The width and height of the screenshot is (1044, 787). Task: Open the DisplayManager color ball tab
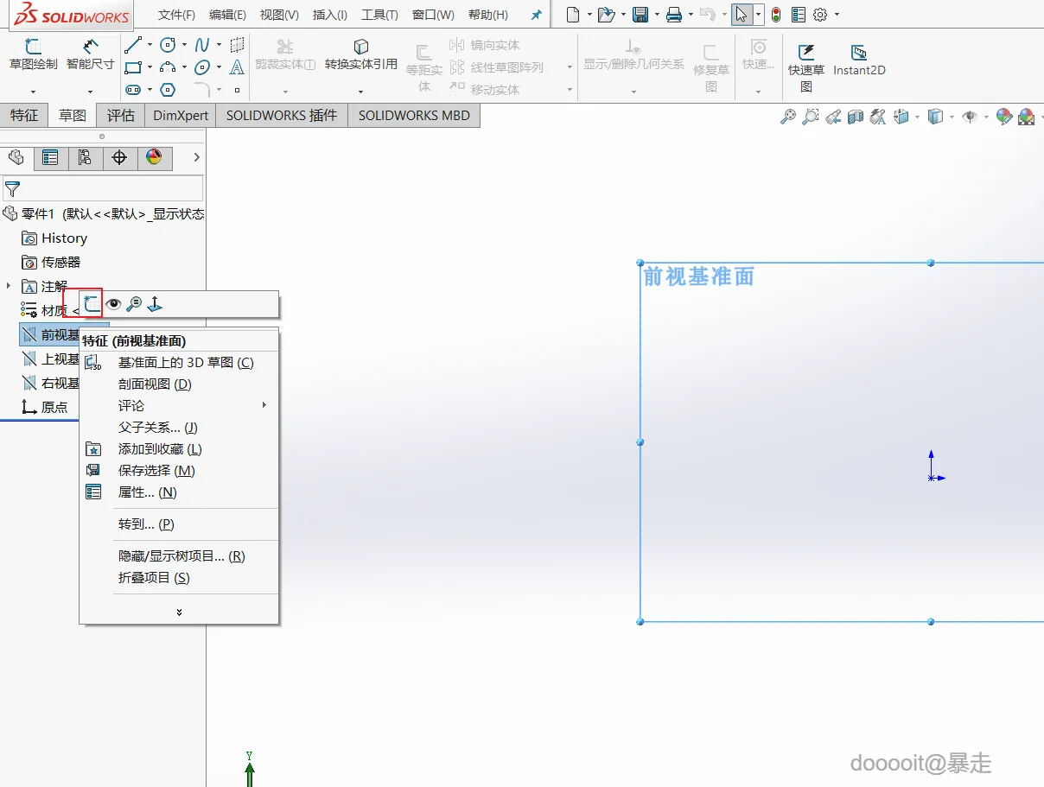(154, 157)
